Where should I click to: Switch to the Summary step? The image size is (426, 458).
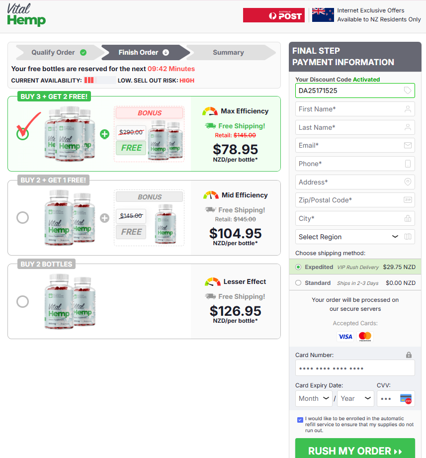click(x=228, y=52)
